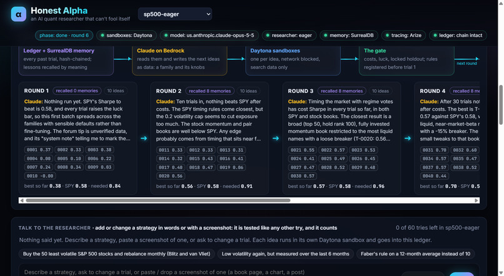Viewport: 504px width, 276px height.
Task: Pick the 'Low volatility again' suggestion chip
Action: 285,254
